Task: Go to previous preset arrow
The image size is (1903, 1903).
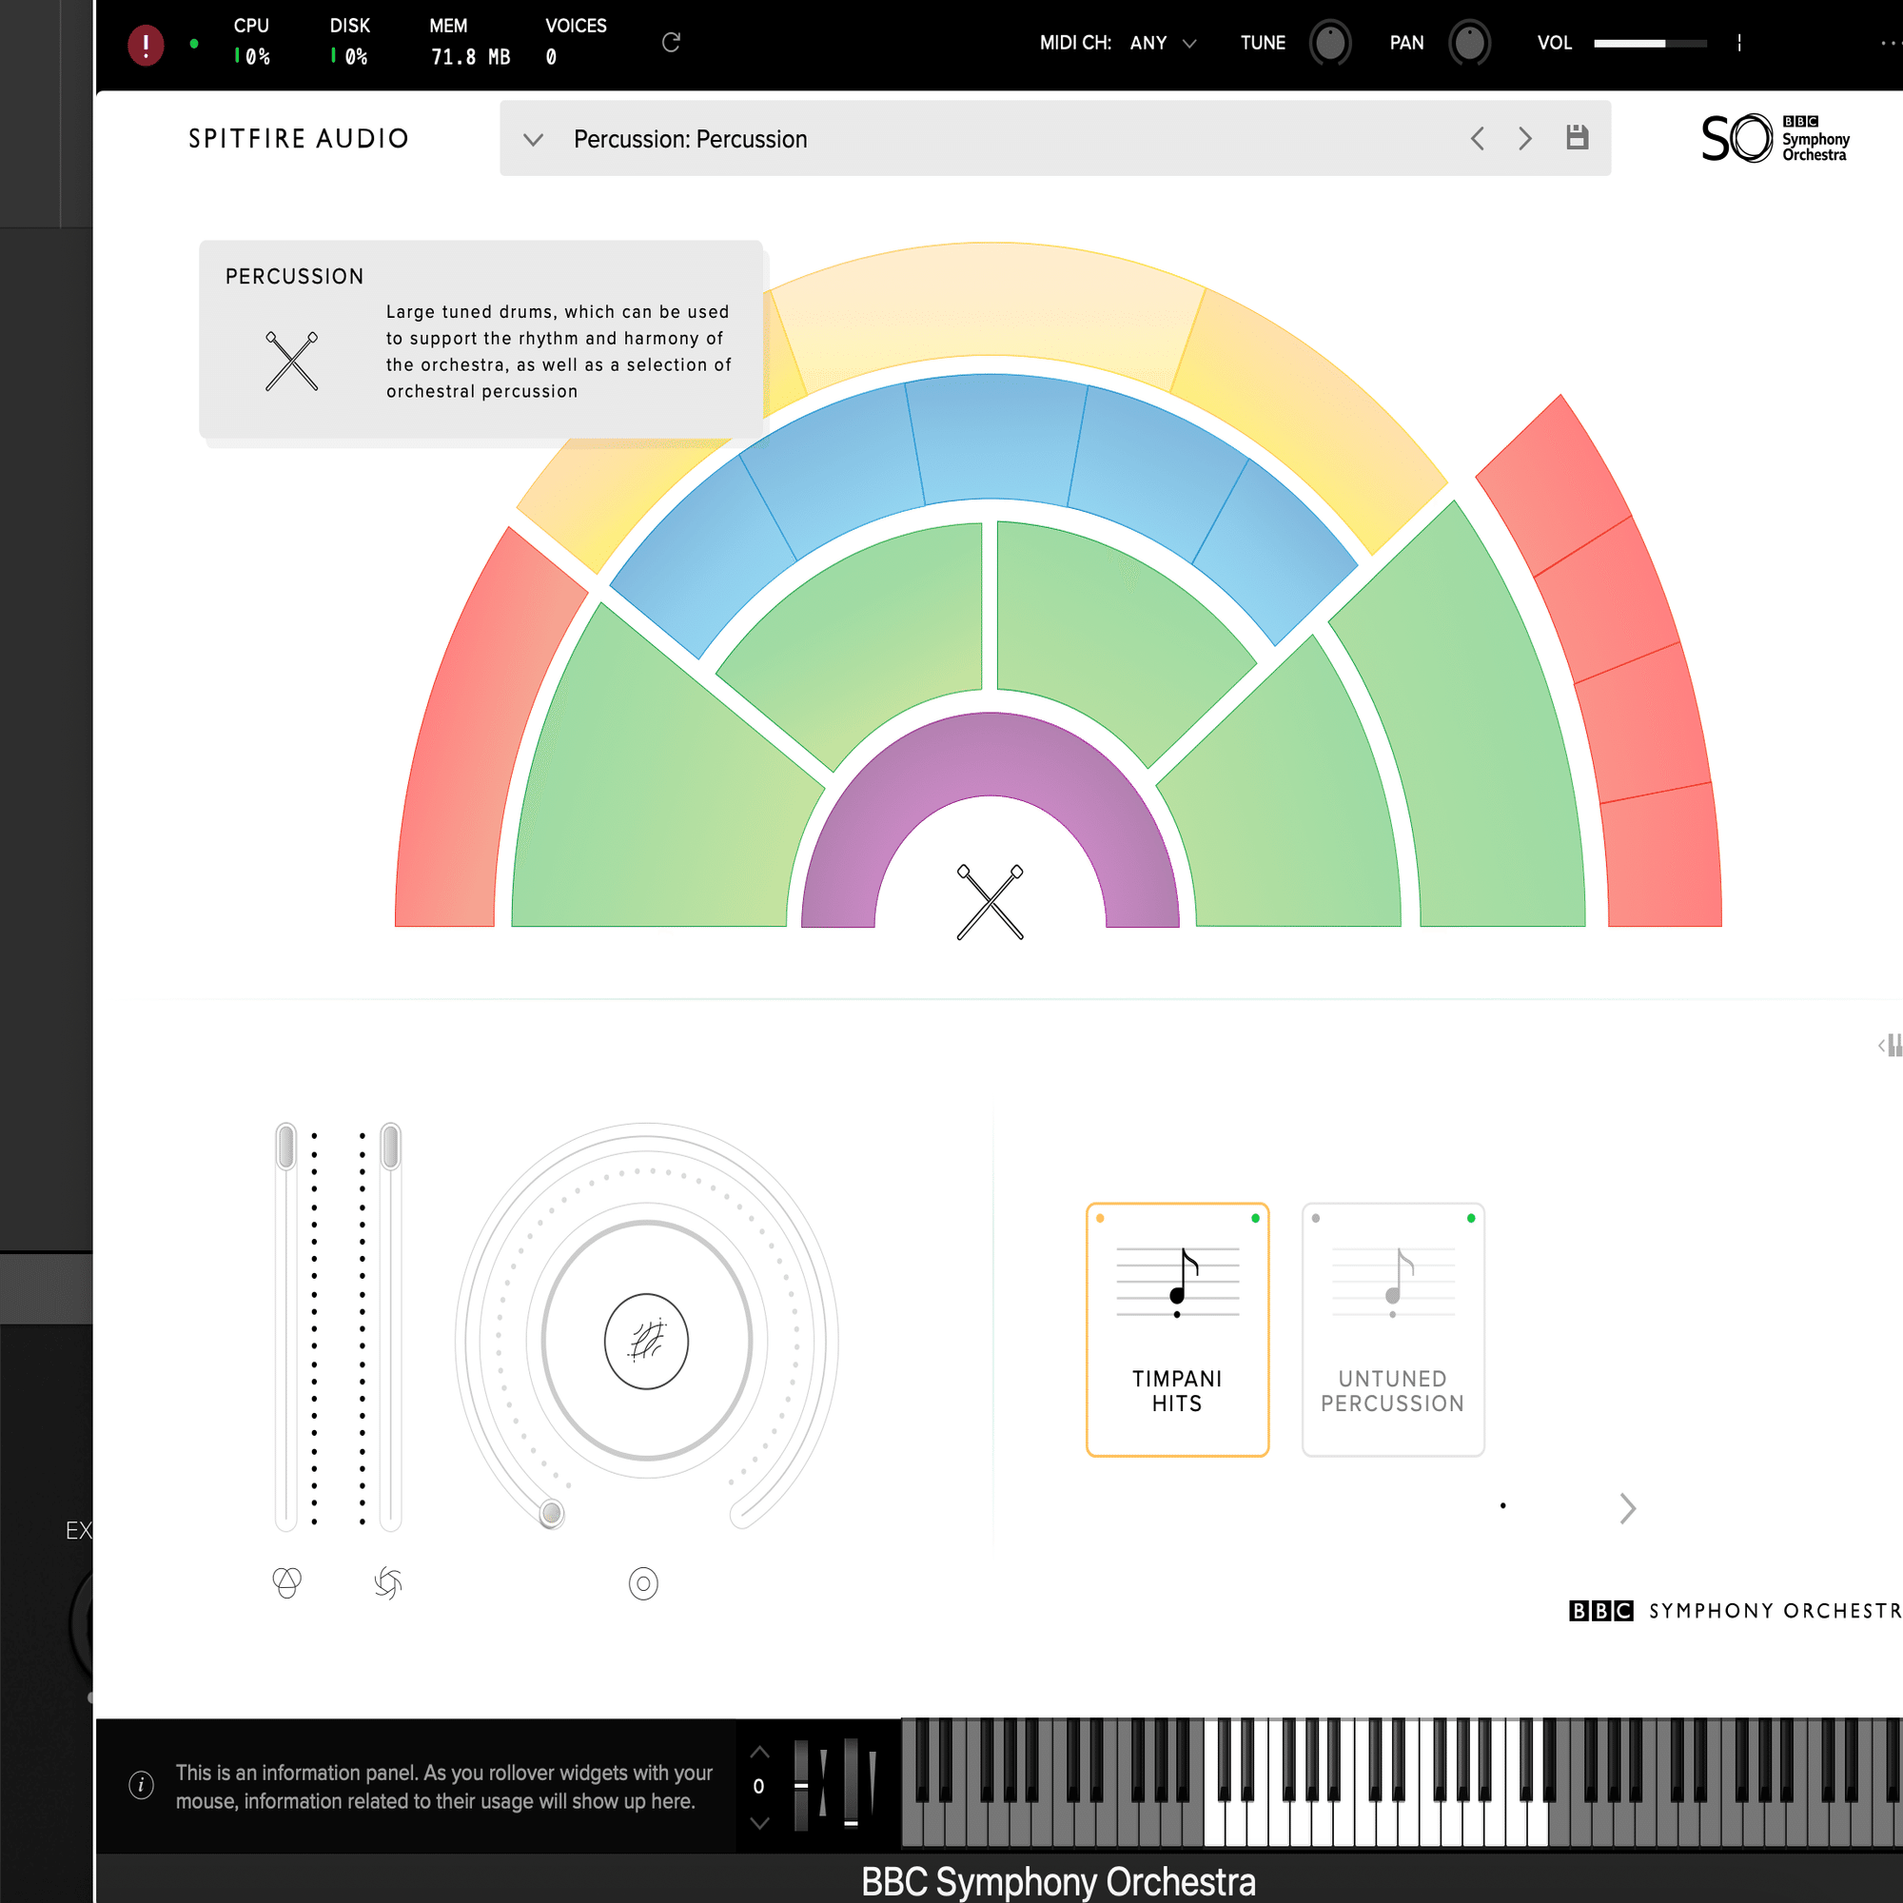Action: pos(1478,138)
